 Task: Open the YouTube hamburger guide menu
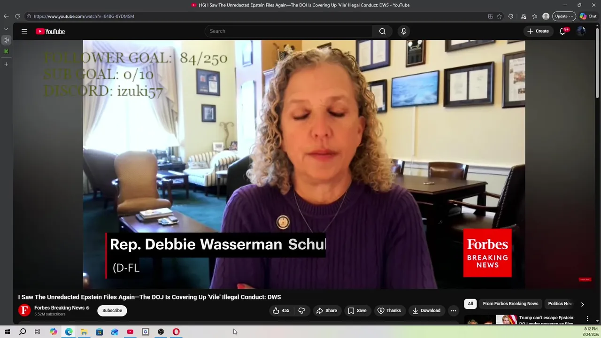coord(24,31)
